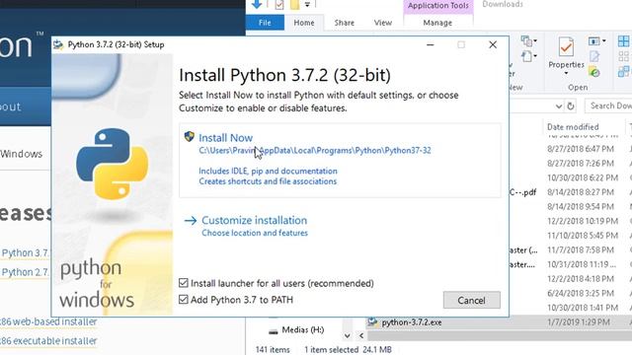The width and height of the screenshot is (632, 355).
Task: Click the 10/30/2018 6:22 PM date cell
Action: 583,177
